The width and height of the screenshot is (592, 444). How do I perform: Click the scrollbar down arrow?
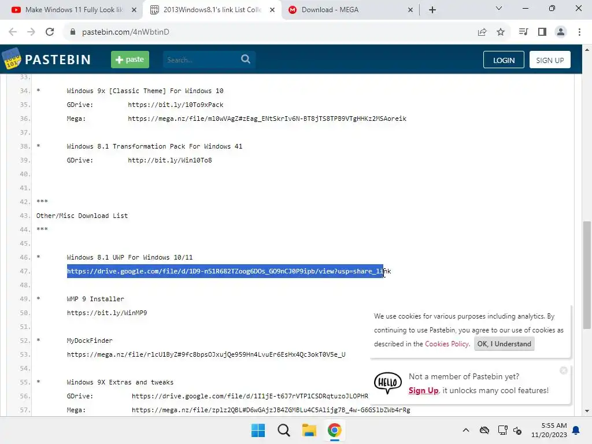click(587, 411)
